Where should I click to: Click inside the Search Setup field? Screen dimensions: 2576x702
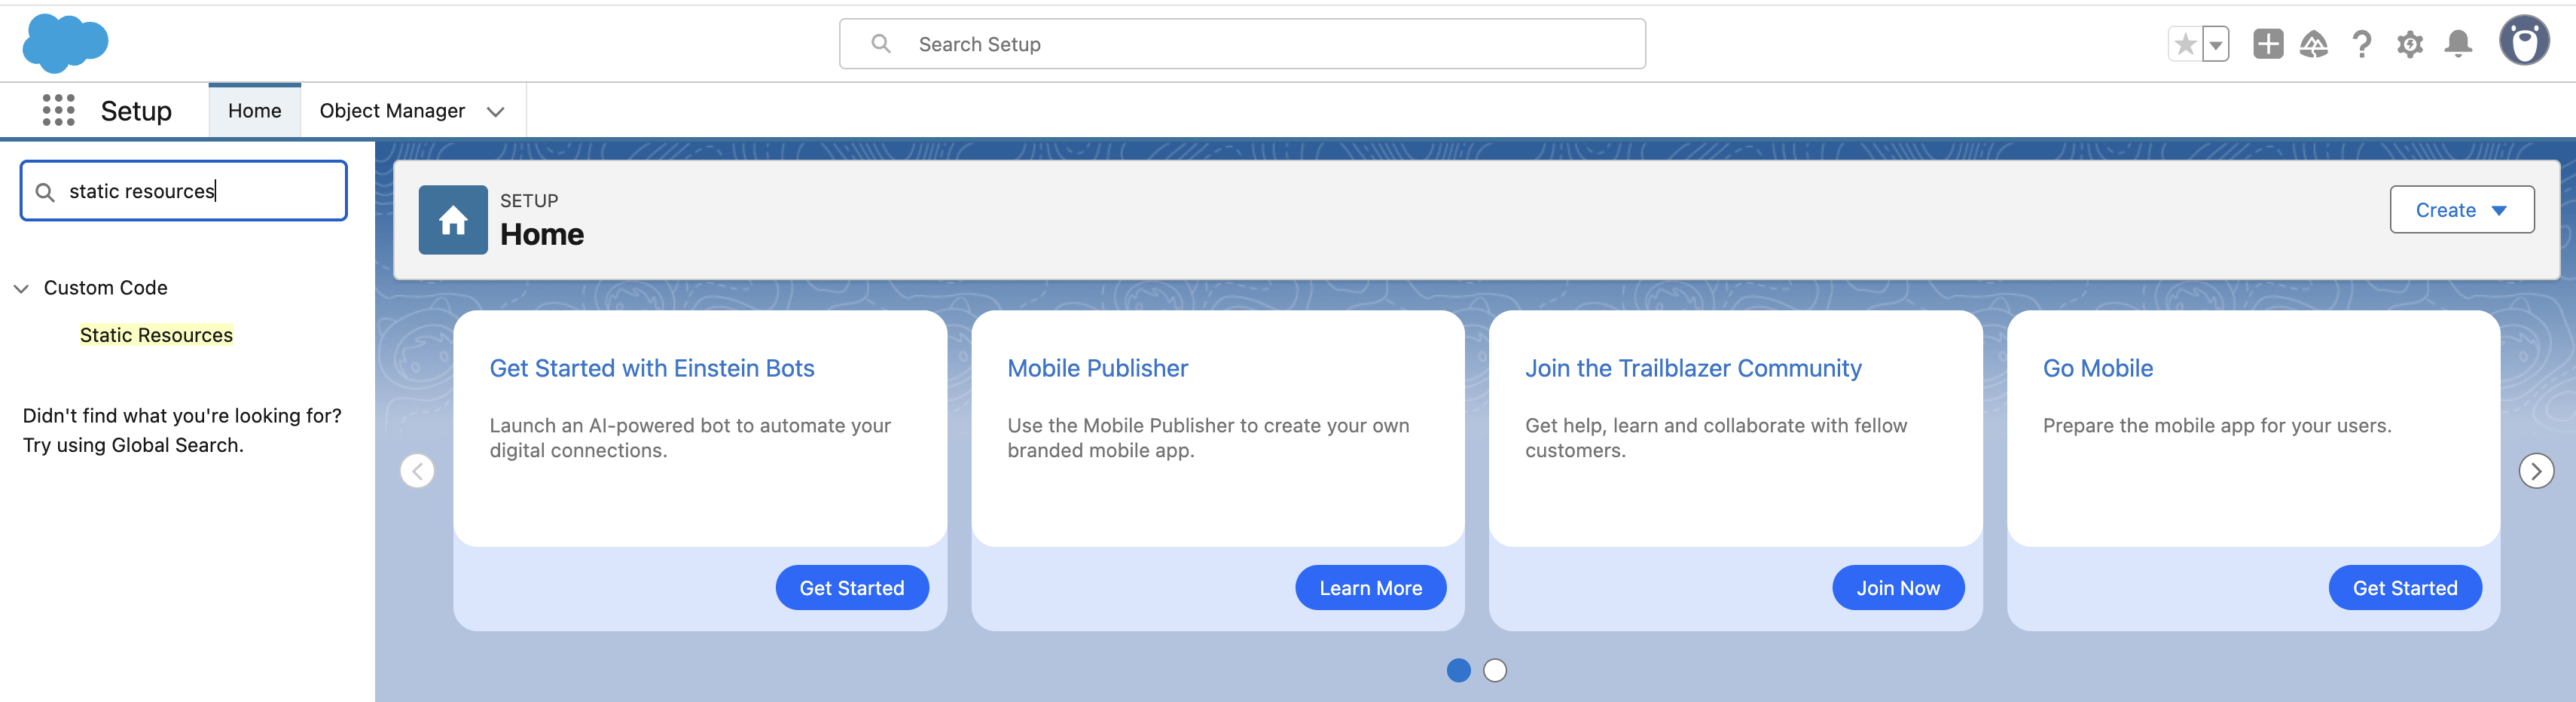coord(1240,44)
